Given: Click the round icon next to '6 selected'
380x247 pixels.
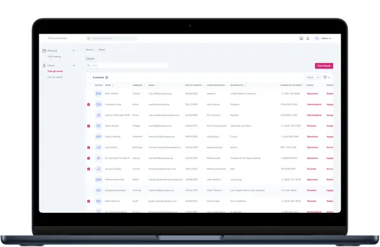Looking at the screenshot, I should click(106, 77).
